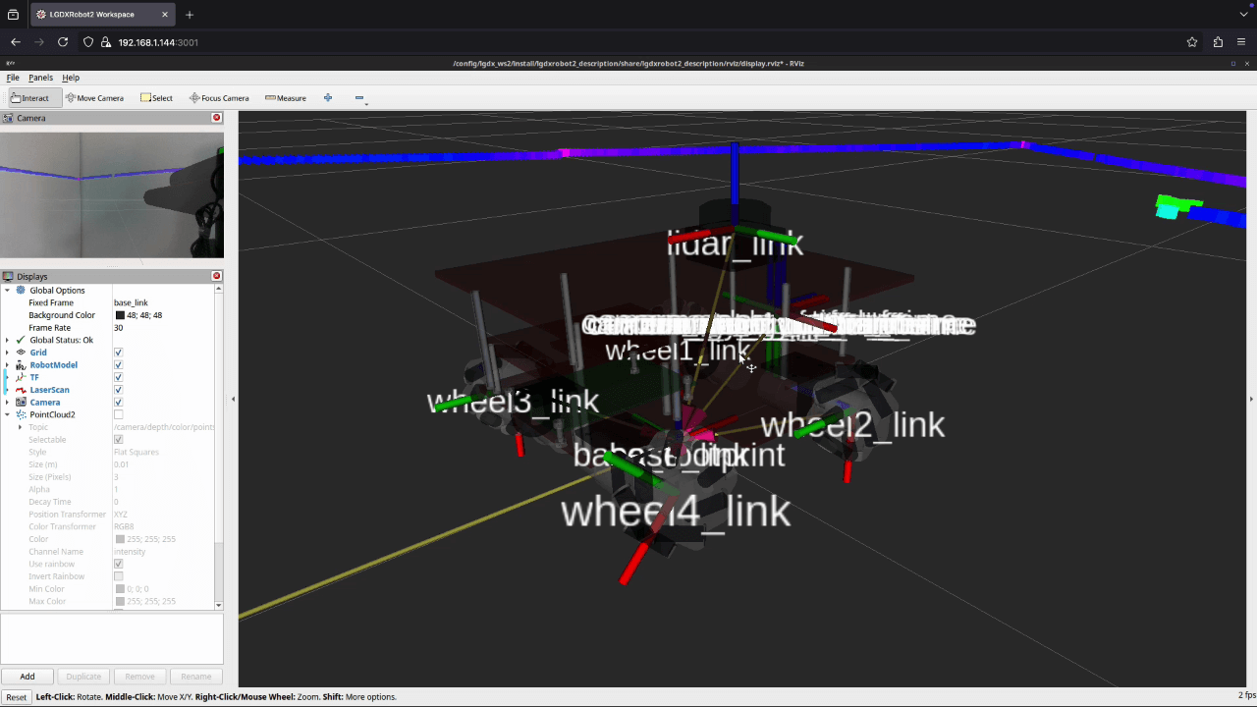Image resolution: width=1257 pixels, height=707 pixels.
Task: Click the Background Color swatch
Action: pos(118,314)
